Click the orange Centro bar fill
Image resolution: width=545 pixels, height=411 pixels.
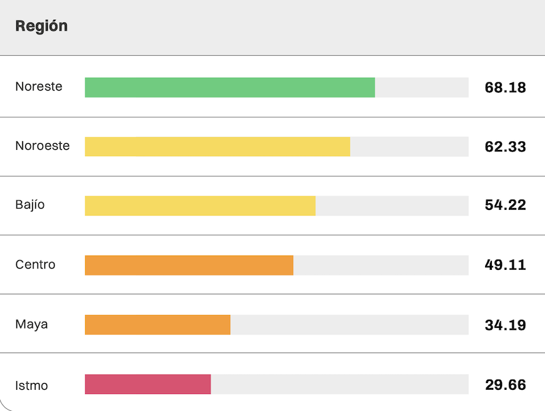pyautogui.click(x=189, y=265)
